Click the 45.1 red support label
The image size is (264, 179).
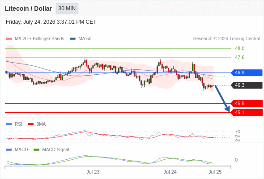[x=247, y=112]
